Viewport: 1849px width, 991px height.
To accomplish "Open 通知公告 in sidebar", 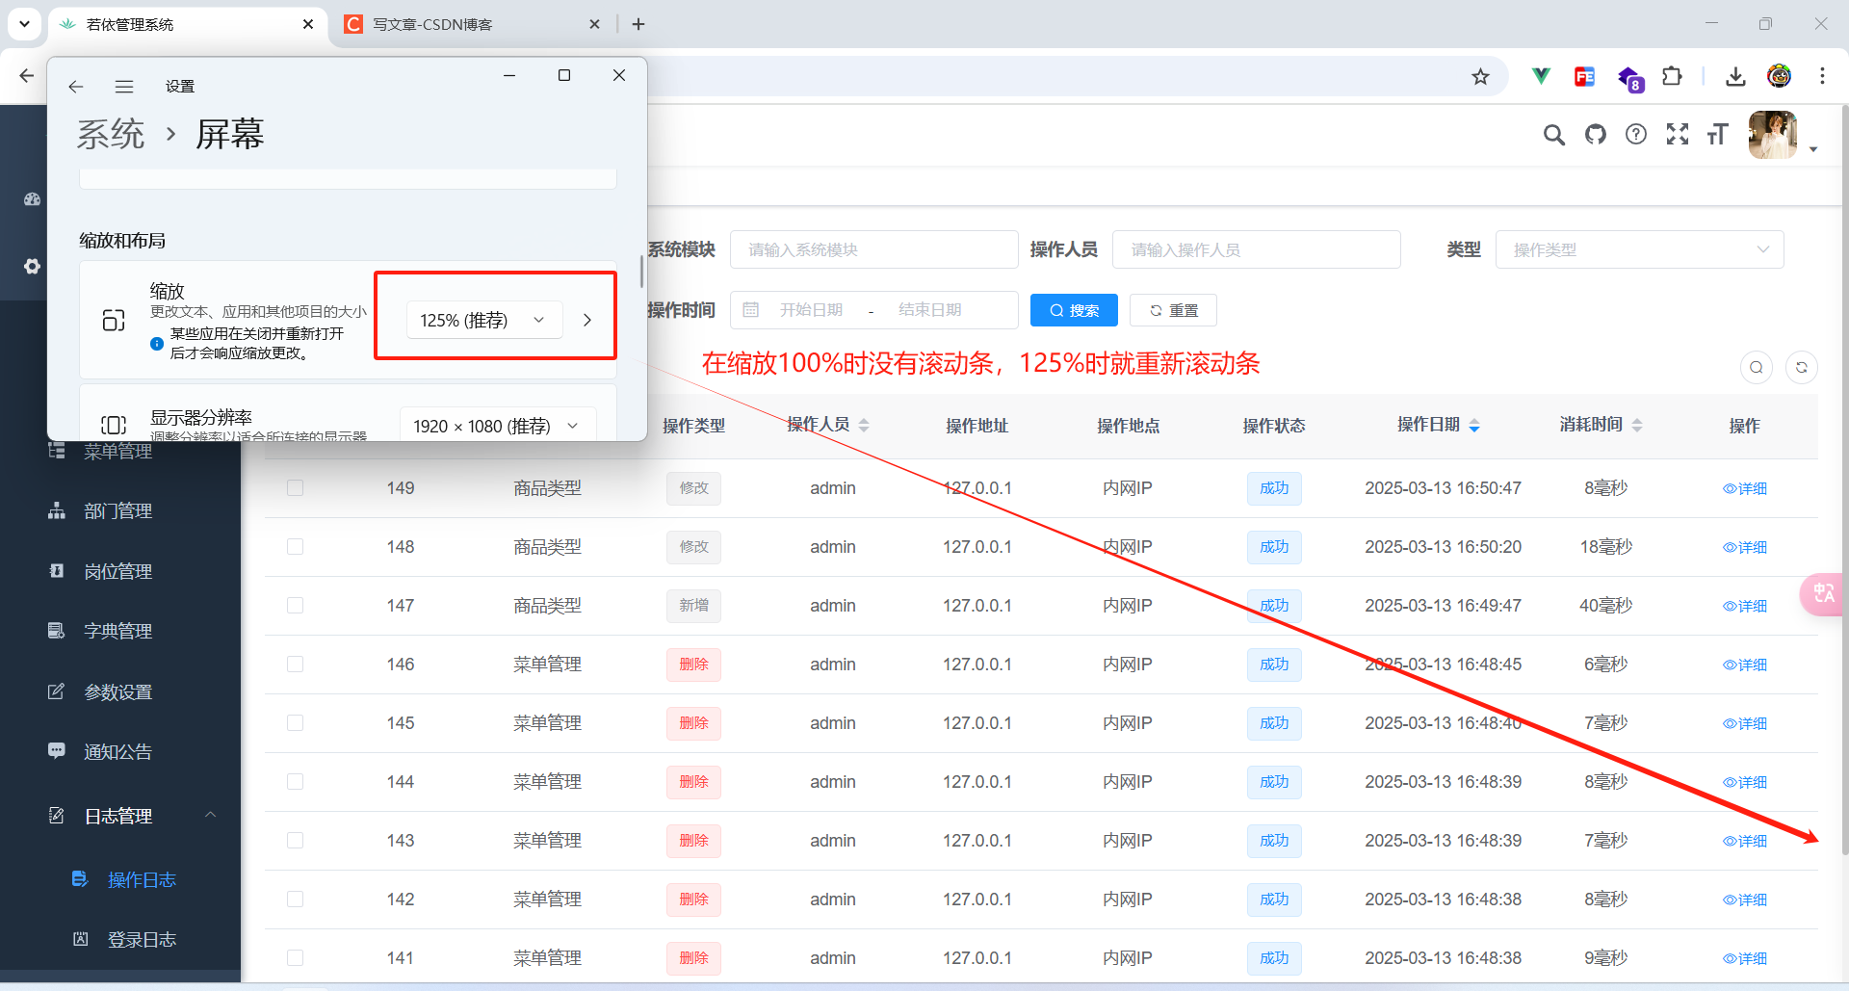I will click(120, 751).
